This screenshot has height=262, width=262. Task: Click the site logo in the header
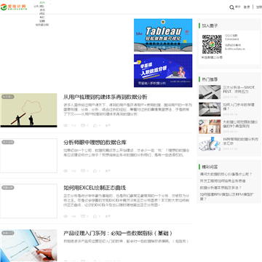14,7
